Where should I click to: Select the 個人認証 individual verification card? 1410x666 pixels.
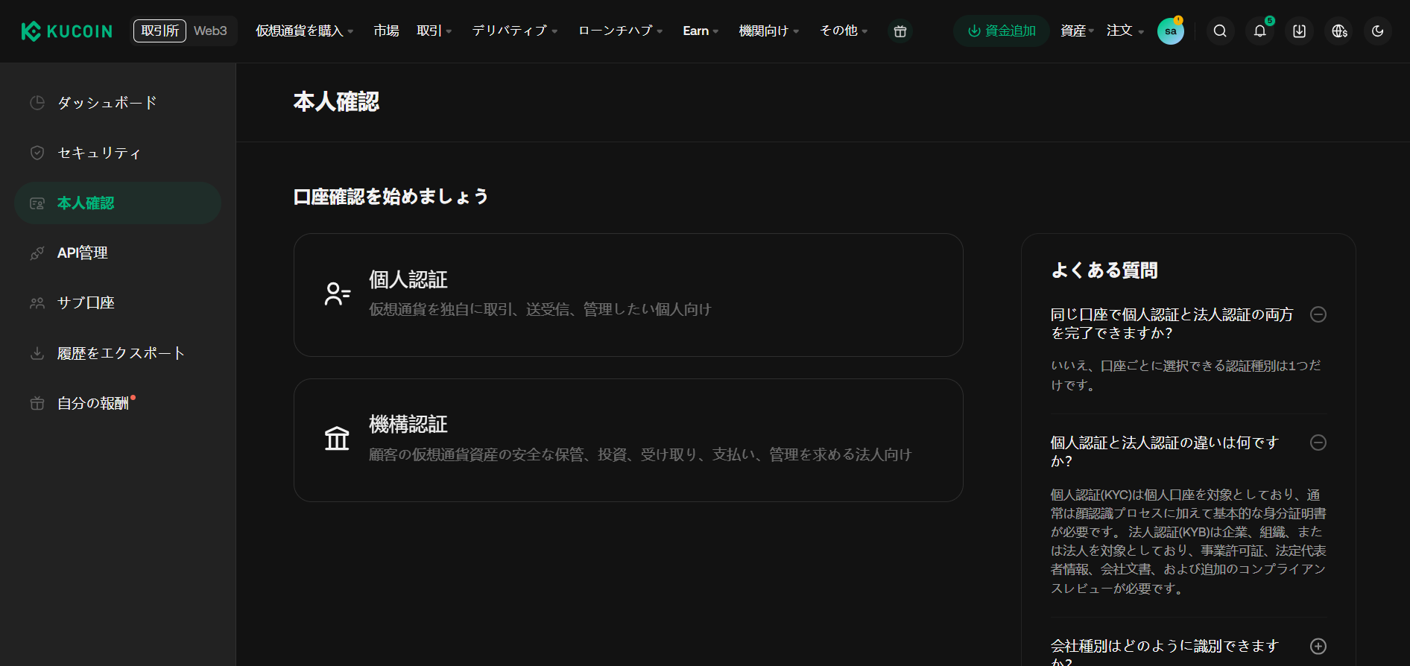point(628,295)
